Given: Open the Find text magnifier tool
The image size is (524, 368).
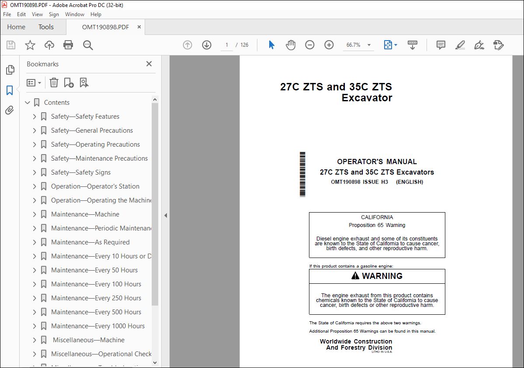Looking at the screenshot, I should pyautogui.click(x=88, y=45).
